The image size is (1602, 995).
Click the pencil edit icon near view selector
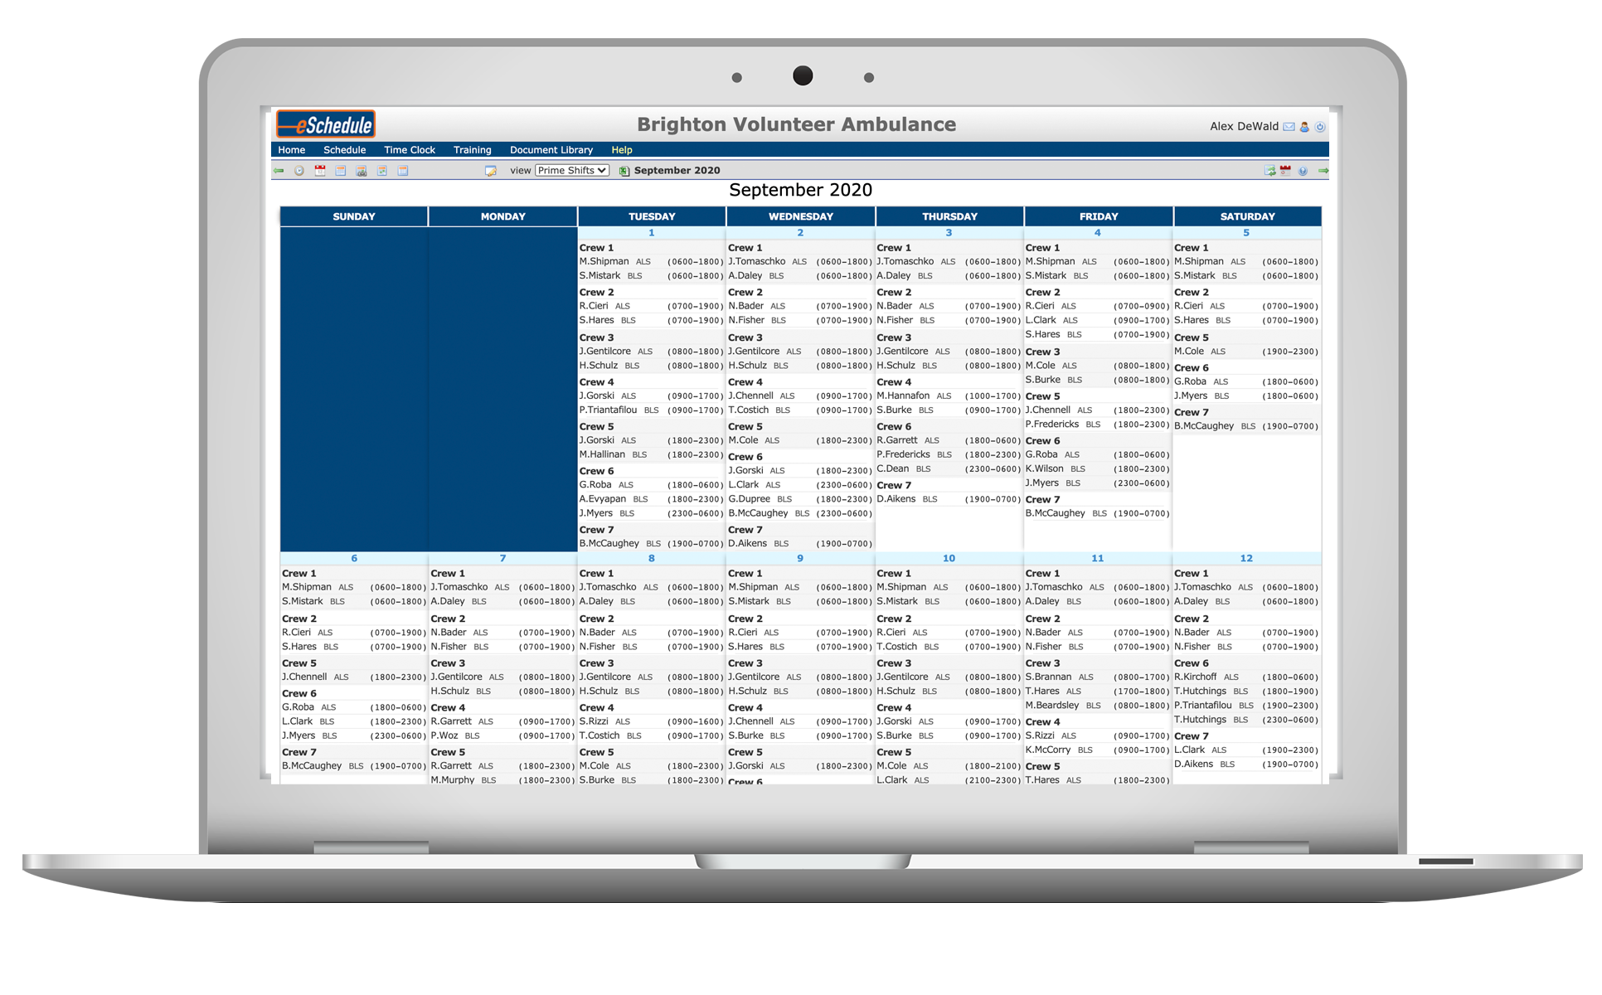click(489, 171)
